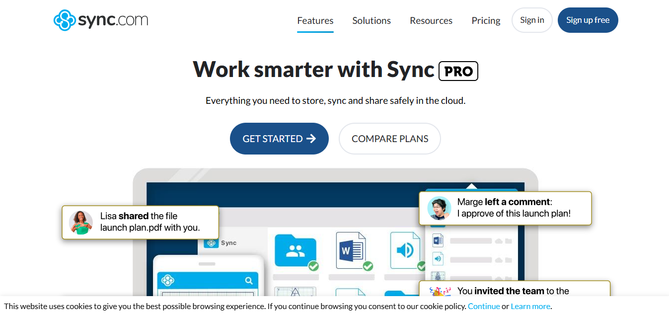
Task: Click the Sign up free button
Action: click(588, 20)
